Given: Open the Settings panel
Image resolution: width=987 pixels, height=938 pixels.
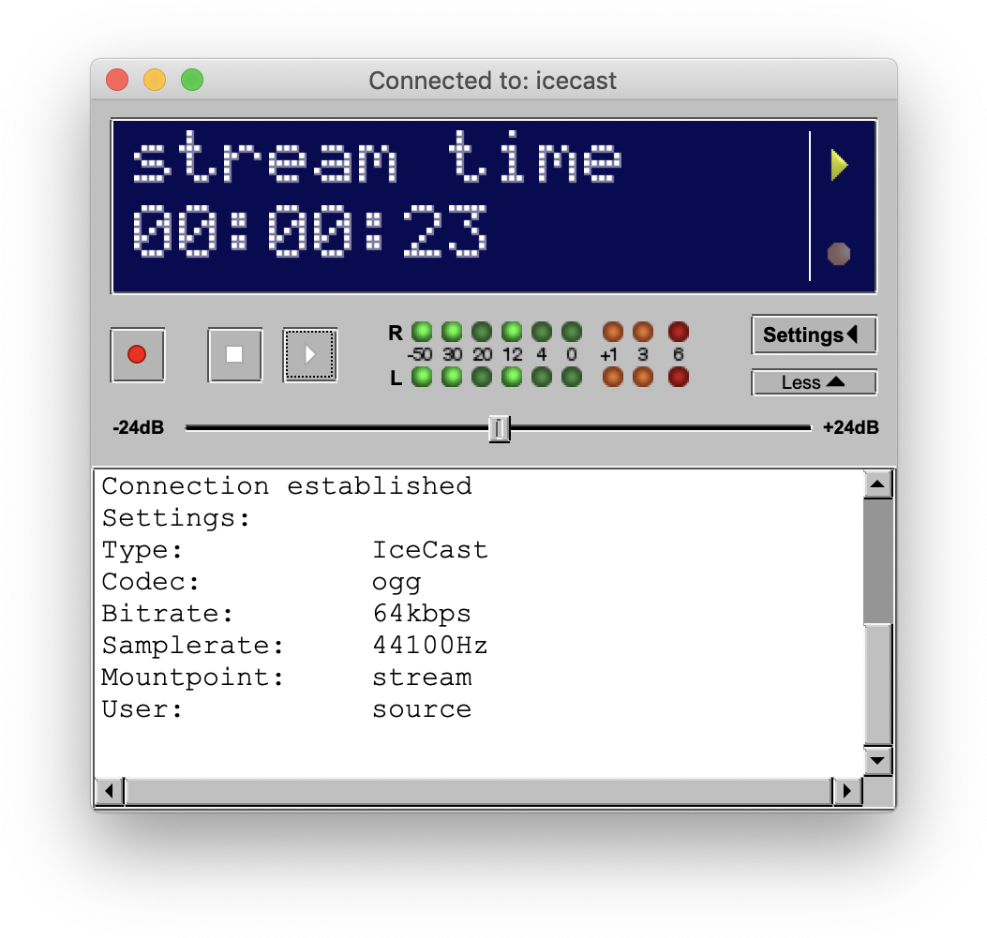Looking at the screenshot, I should [x=814, y=335].
